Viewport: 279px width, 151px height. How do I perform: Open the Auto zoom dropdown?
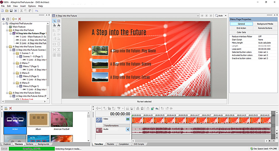pos(226,16)
